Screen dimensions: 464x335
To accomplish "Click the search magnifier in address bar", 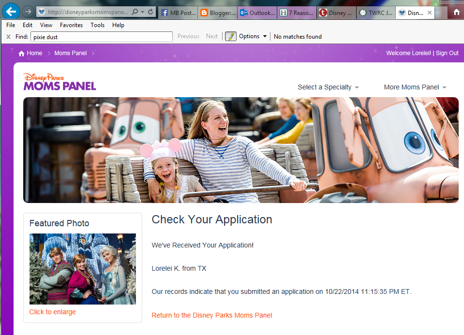I will coord(135,12).
